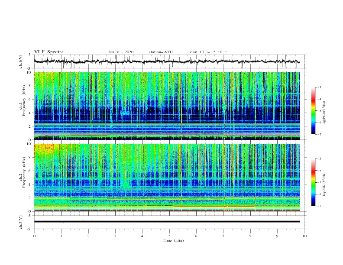Click the "10" kHz tick on ch.1 spectrogram
The height and width of the screenshot is (265, 343).
[29, 72]
